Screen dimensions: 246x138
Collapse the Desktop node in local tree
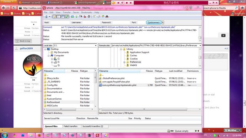click(45, 49)
